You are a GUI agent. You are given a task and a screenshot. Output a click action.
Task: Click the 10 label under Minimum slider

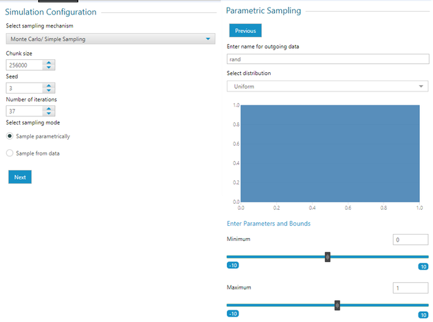click(x=423, y=266)
